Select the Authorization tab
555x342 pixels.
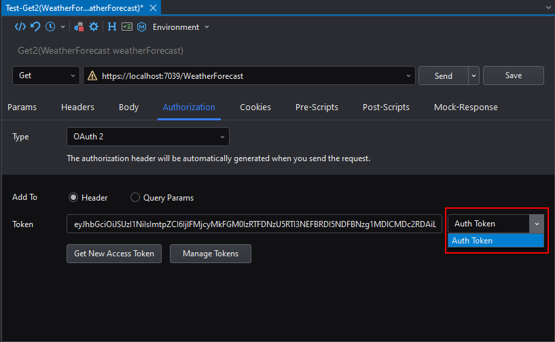coord(189,107)
